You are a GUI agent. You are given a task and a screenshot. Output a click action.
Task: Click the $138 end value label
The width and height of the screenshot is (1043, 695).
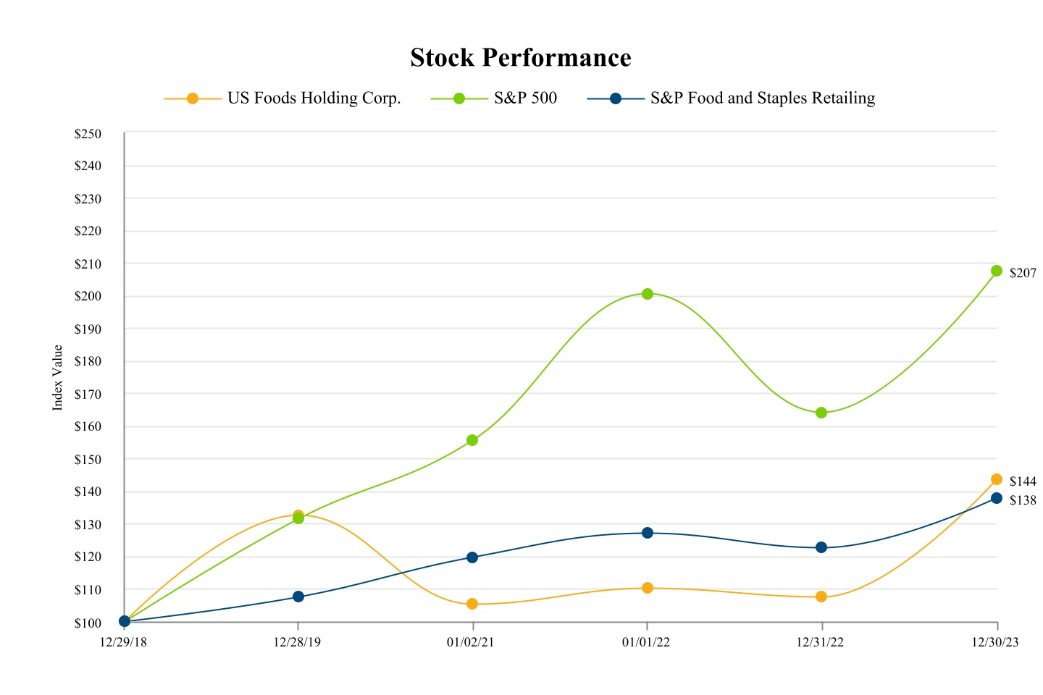pos(1023,500)
